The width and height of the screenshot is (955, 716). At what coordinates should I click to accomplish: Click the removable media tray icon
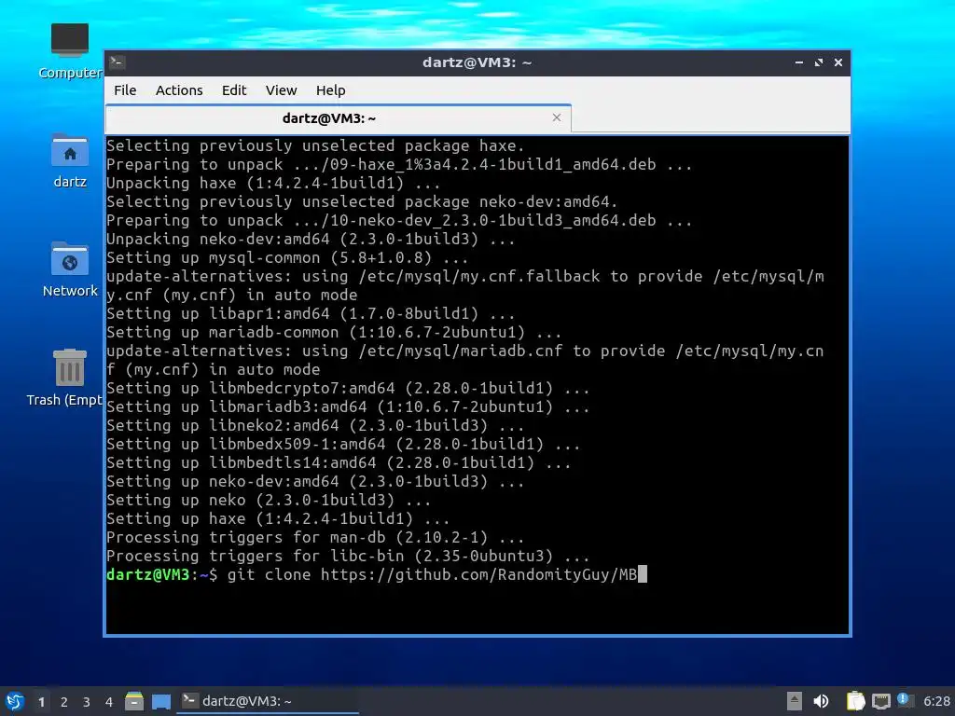pos(795,701)
